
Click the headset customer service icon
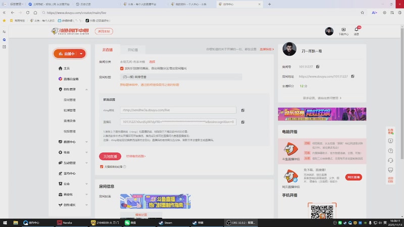pos(390,160)
